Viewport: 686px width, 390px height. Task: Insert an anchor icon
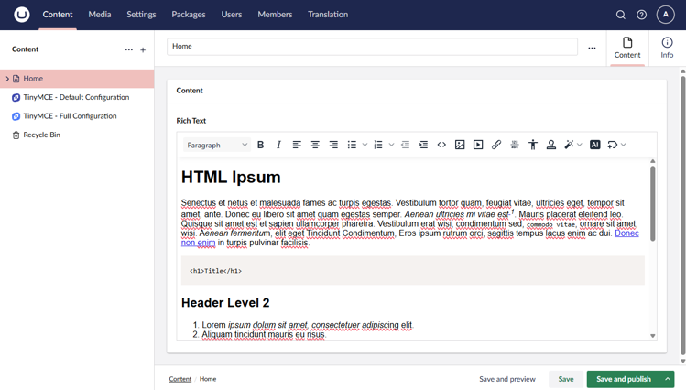515,145
